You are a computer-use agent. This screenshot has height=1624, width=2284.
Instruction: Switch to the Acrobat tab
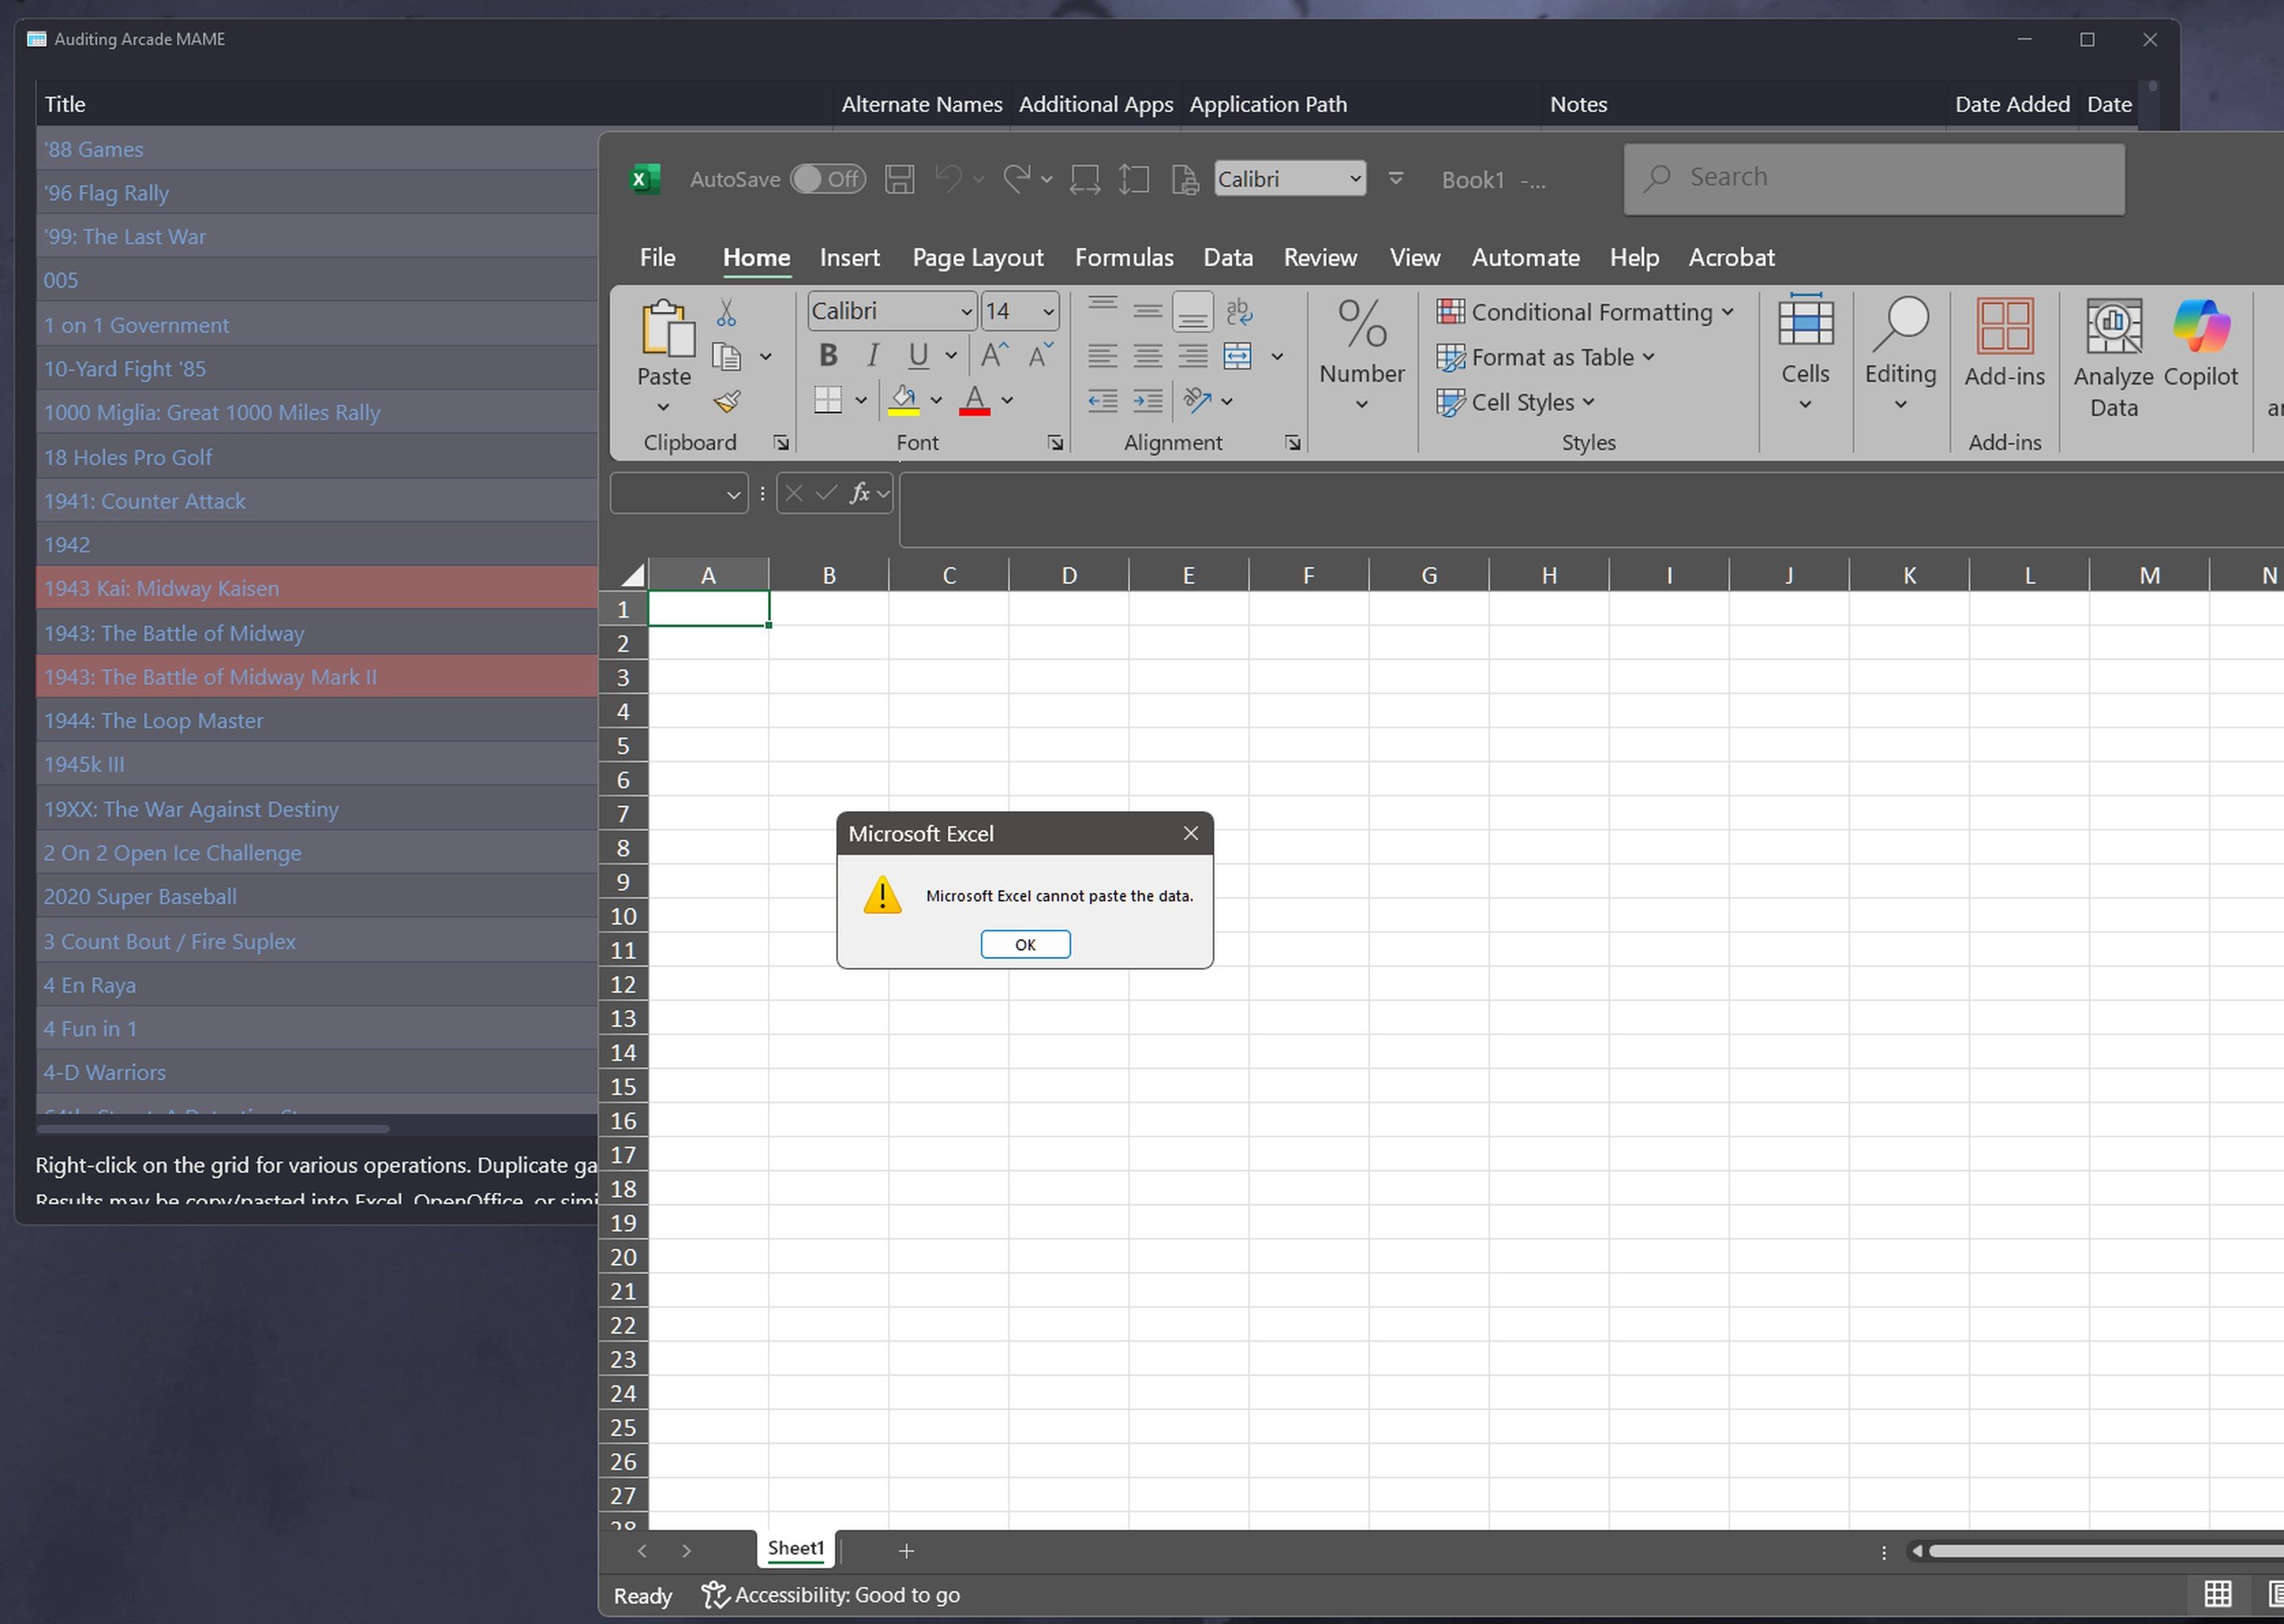click(x=1731, y=257)
